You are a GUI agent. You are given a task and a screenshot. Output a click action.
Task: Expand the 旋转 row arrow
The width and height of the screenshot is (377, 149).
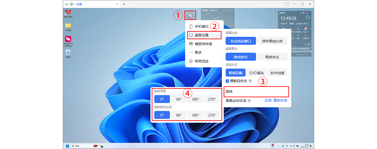tap(286, 92)
